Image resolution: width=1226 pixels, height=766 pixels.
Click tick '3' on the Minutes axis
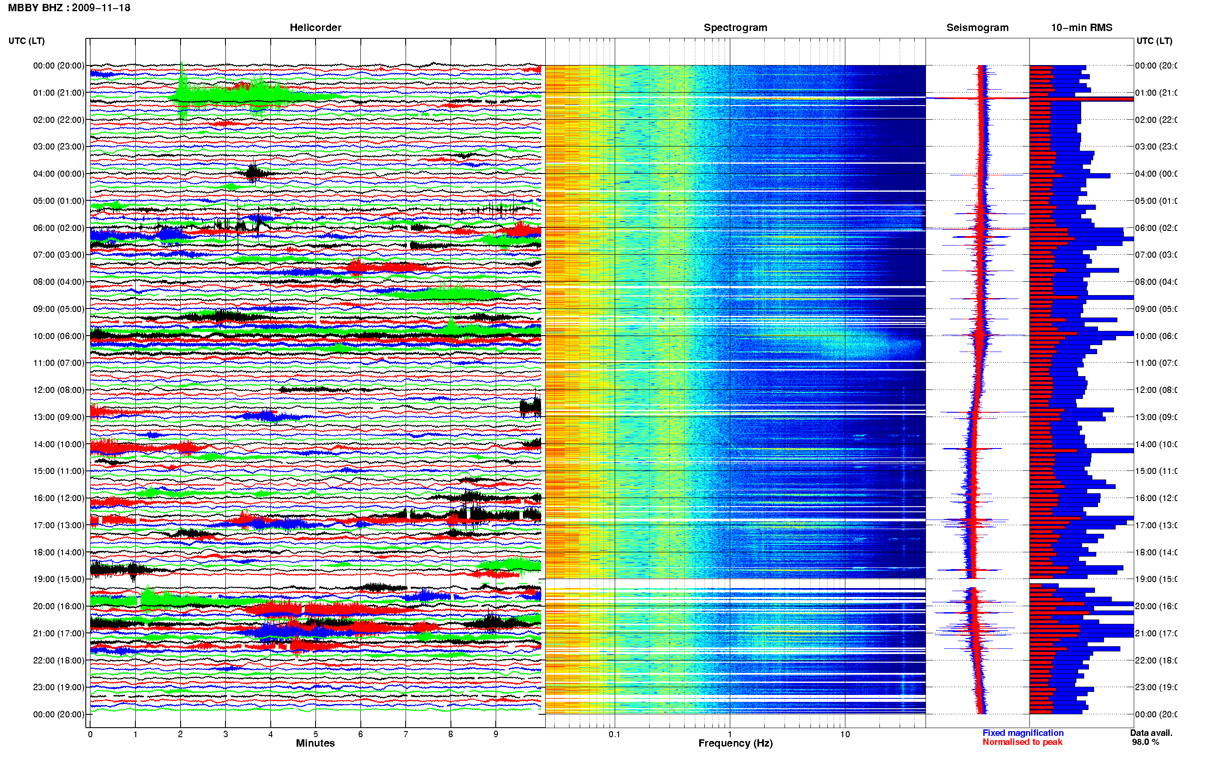pyautogui.click(x=225, y=734)
